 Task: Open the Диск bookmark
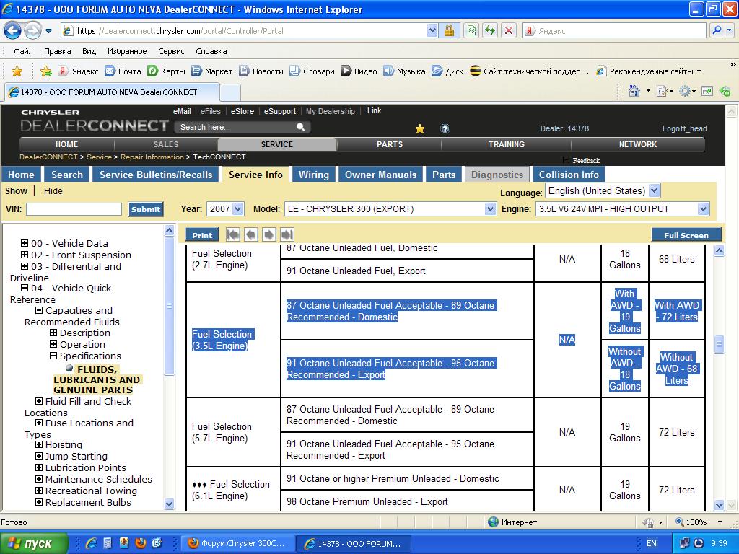tap(447, 71)
